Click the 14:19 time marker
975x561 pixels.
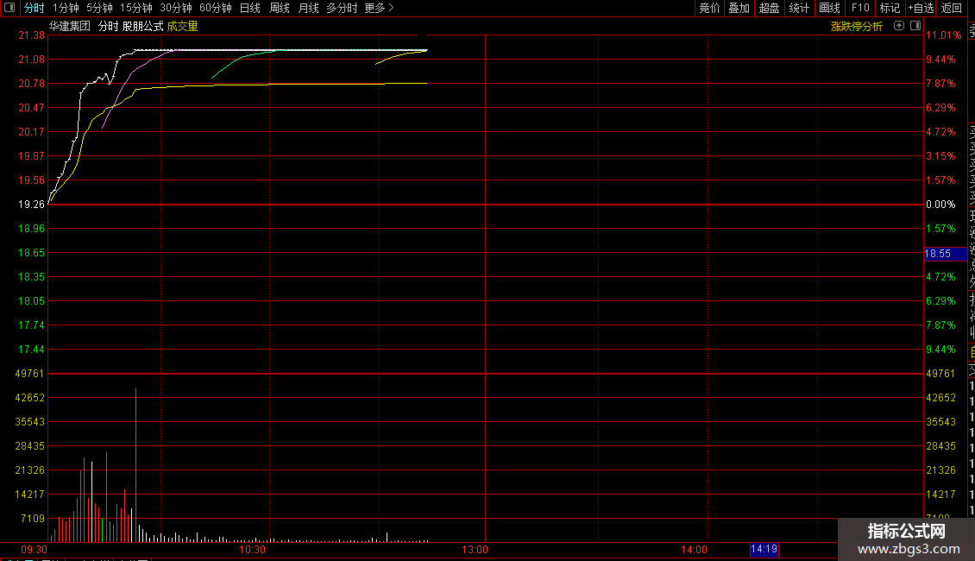coord(764,549)
